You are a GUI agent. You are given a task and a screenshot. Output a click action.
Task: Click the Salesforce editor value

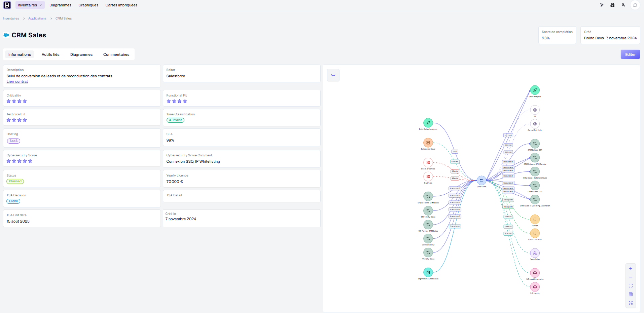point(176,76)
